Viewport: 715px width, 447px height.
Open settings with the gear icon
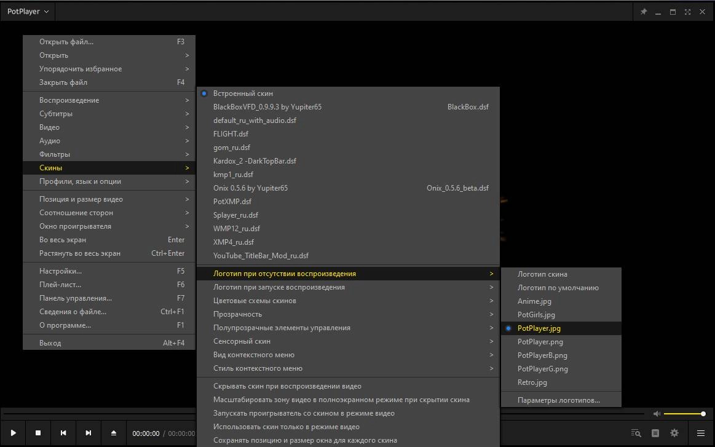pyautogui.click(x=674, y=433)
